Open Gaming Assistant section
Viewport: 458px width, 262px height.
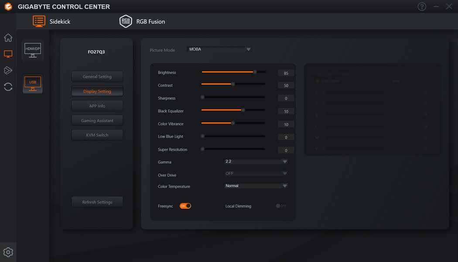tap(97, 121)
